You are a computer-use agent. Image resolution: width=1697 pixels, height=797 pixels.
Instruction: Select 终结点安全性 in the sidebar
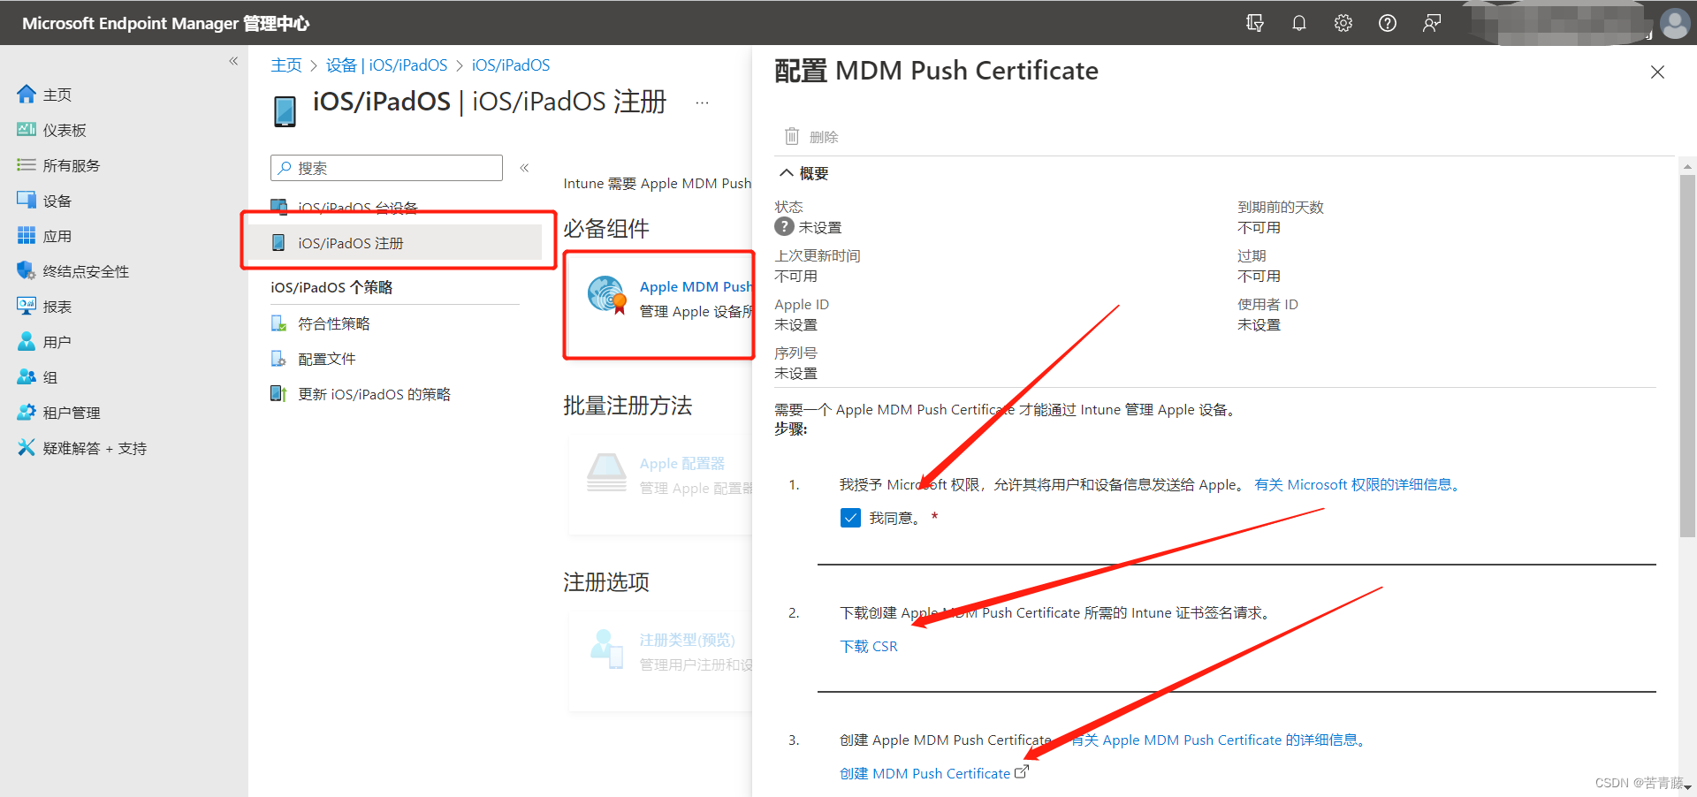84,270
